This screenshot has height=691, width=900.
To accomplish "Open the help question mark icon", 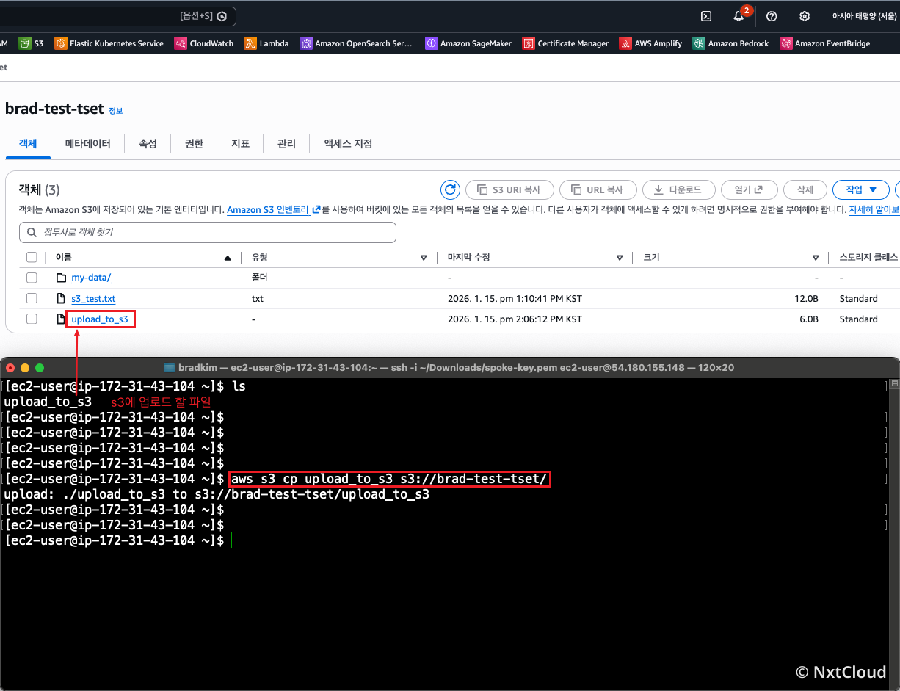I will click(772, 16).
